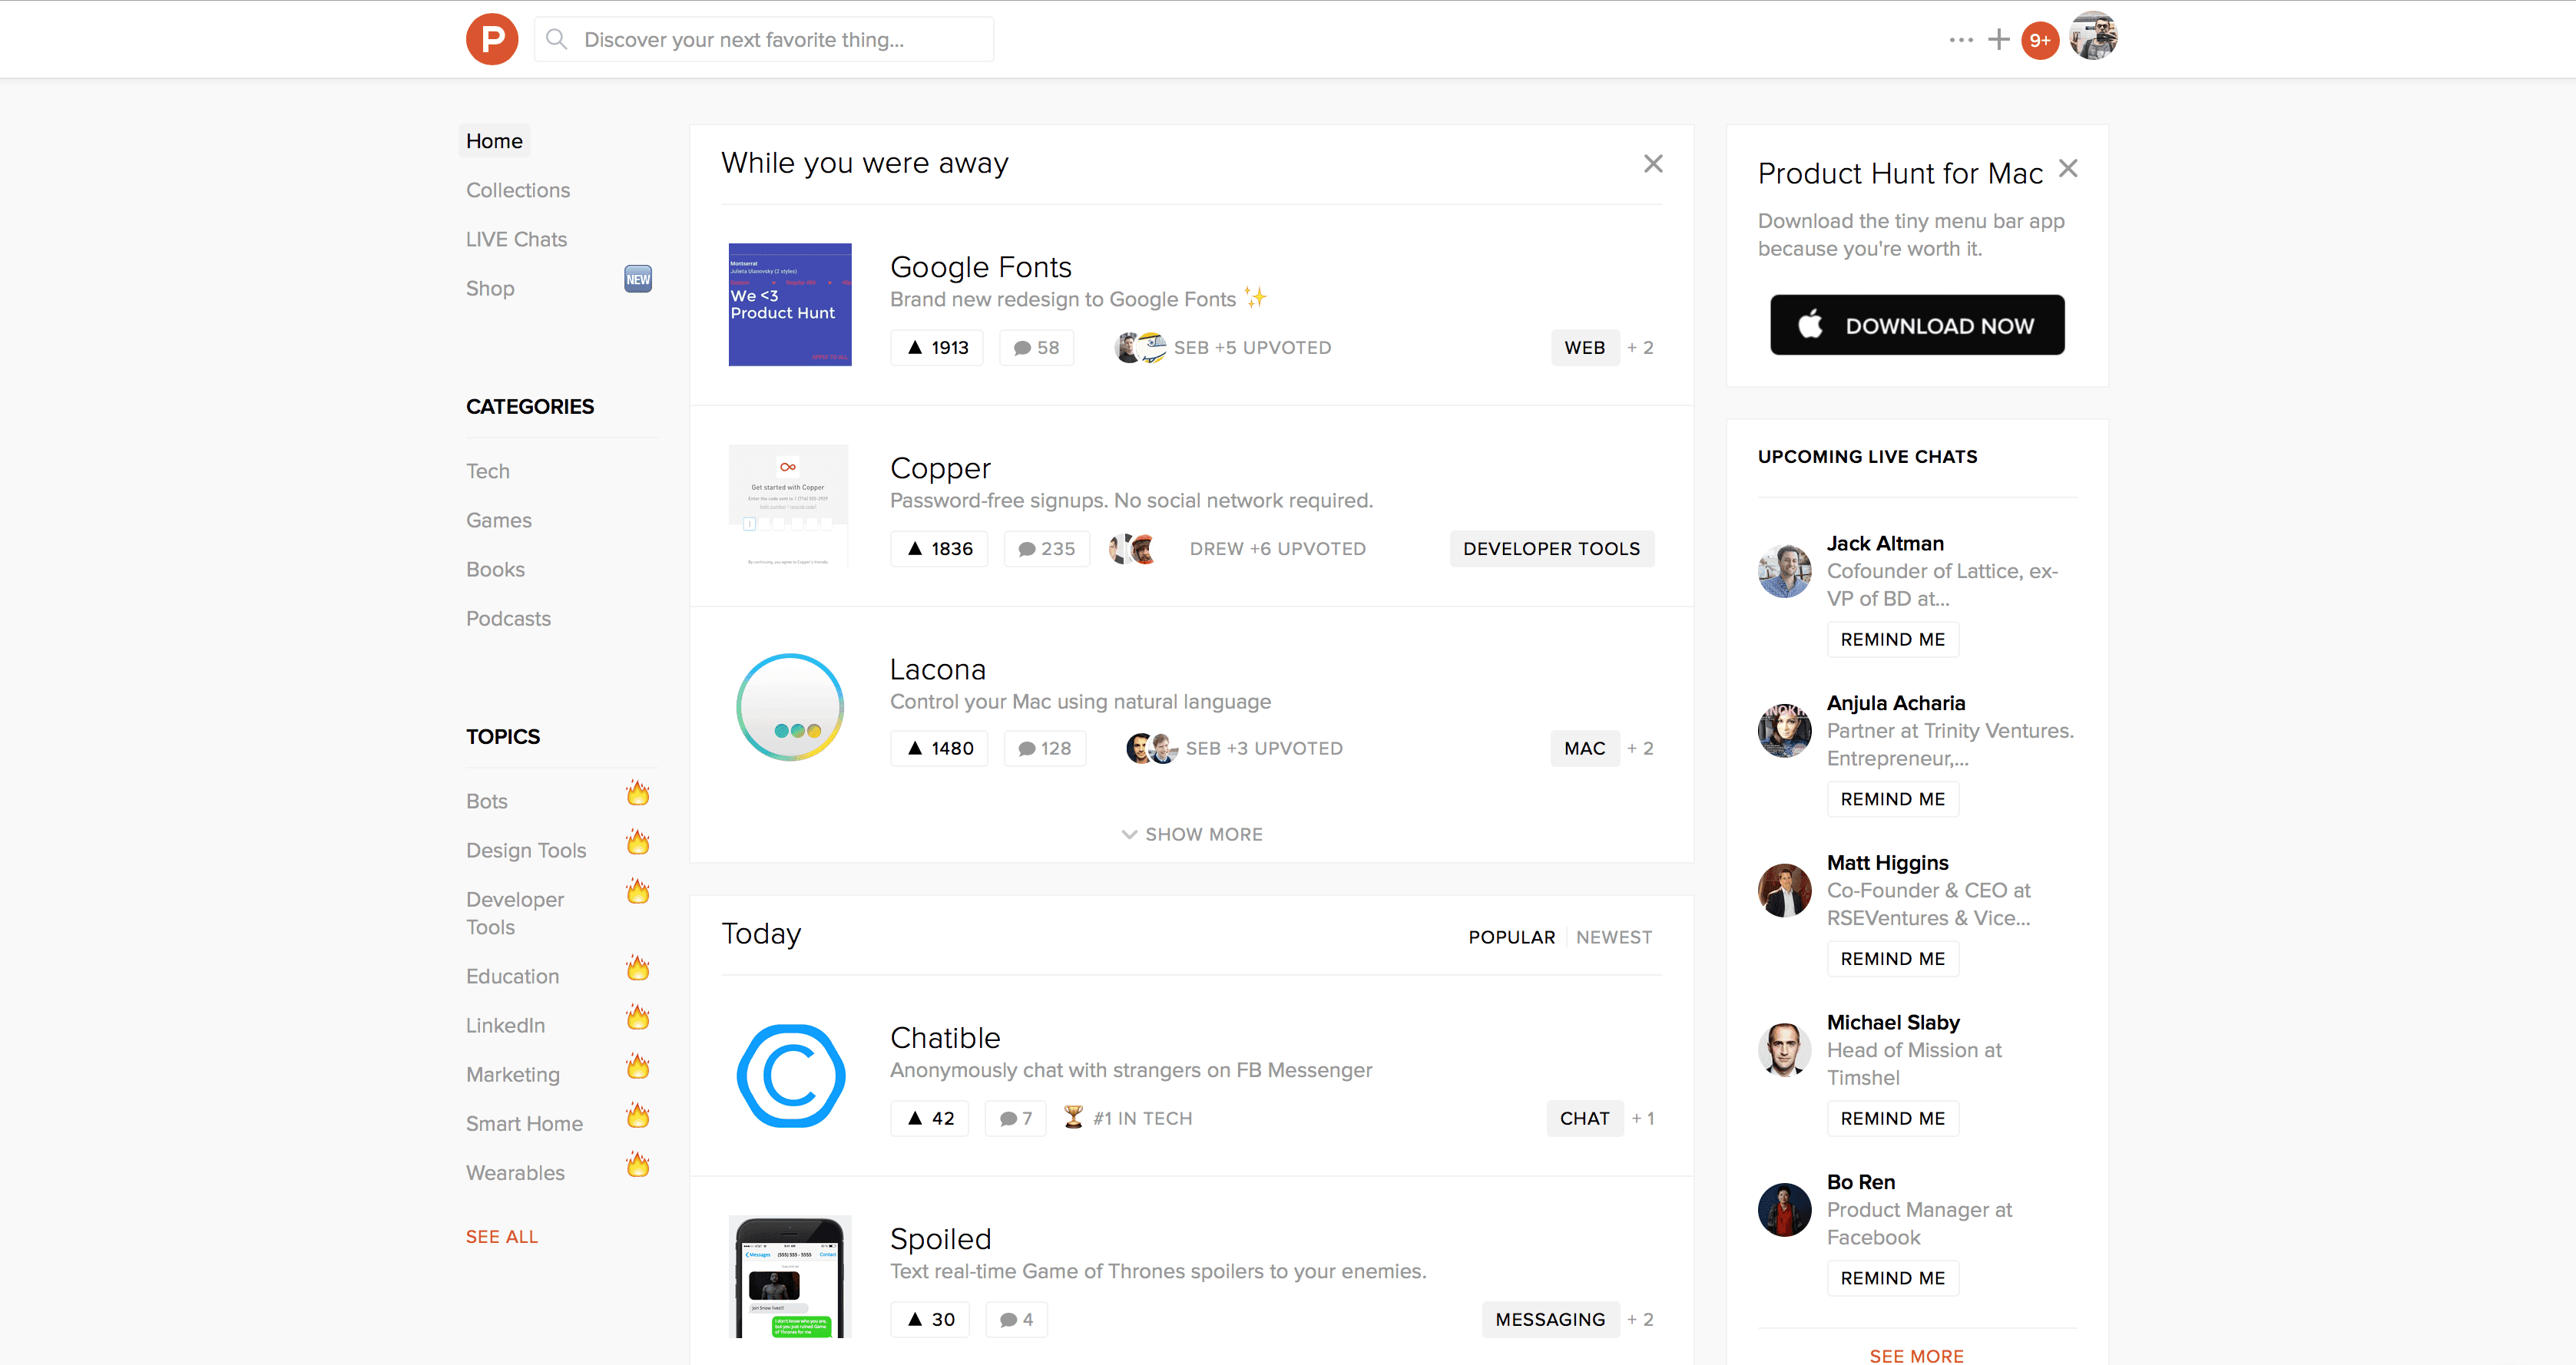Click the flame icon next to Smart Home
2576x1365 pixels.
click(638, 1115)
